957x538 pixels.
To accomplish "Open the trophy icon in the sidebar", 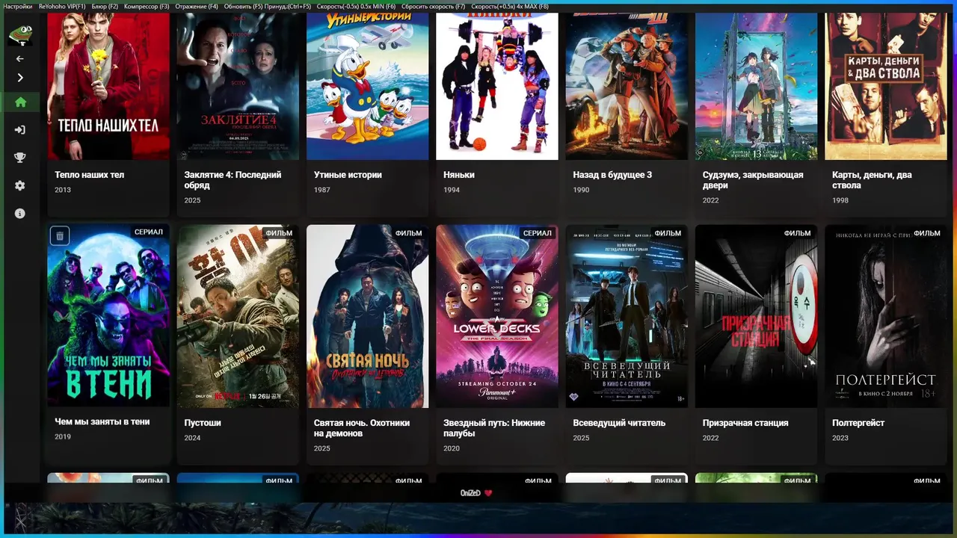I will pyautogui.click(x=20, y=158).
